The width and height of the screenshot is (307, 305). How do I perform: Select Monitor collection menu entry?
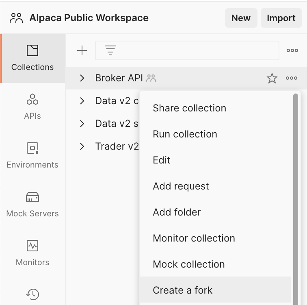click(215, 238)
